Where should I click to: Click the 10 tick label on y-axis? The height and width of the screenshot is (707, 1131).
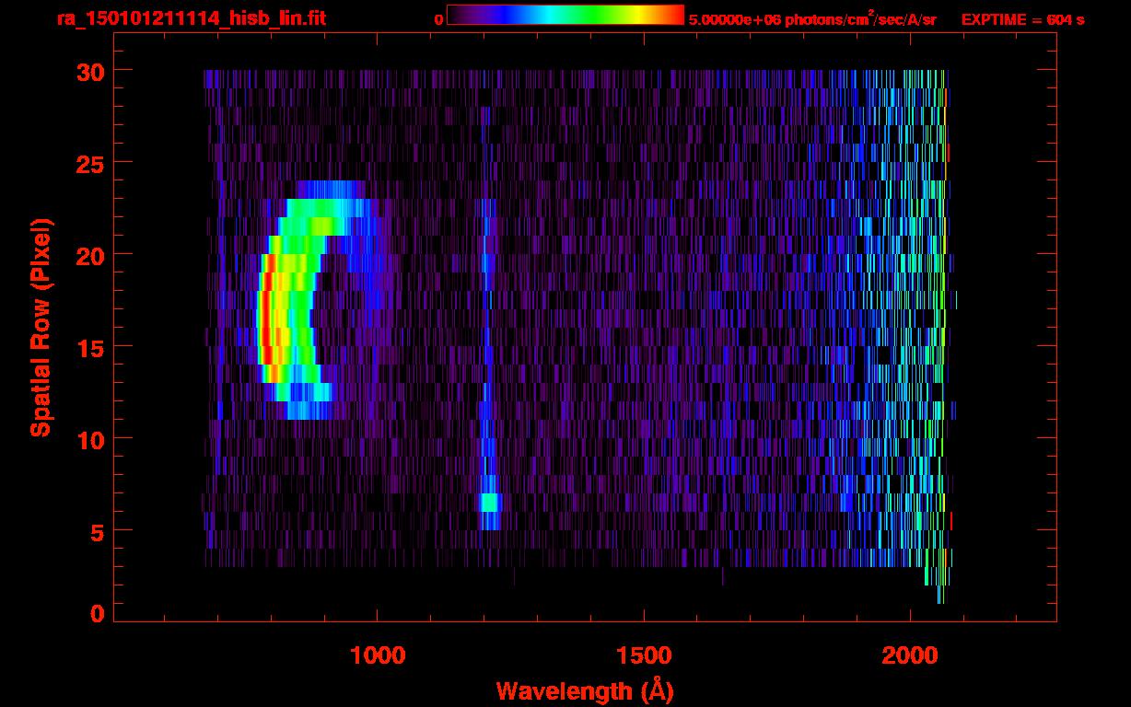(x=91, y=439)
